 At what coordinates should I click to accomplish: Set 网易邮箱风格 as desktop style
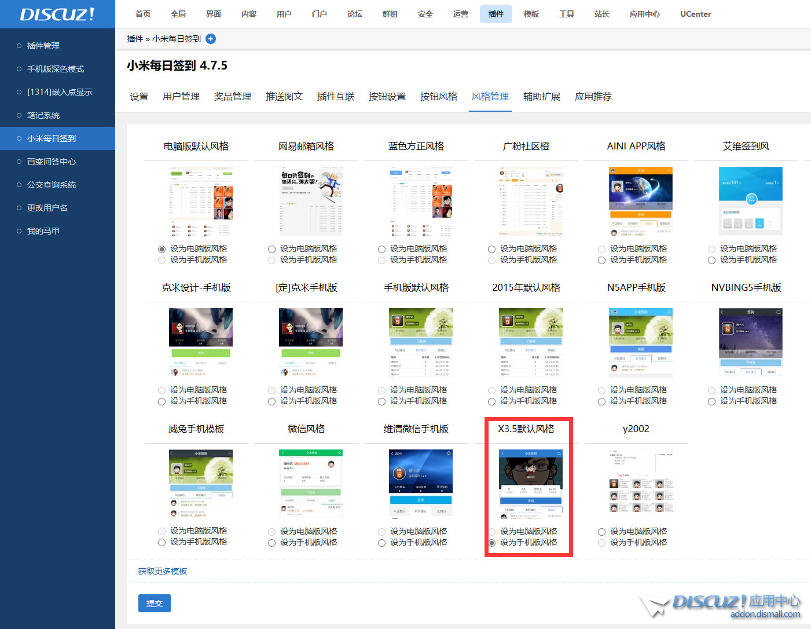[x=271, y=249]
